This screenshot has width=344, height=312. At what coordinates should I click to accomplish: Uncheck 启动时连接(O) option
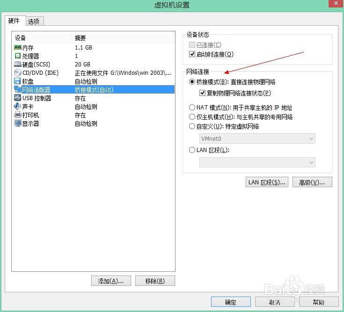(x=192, y=54)
